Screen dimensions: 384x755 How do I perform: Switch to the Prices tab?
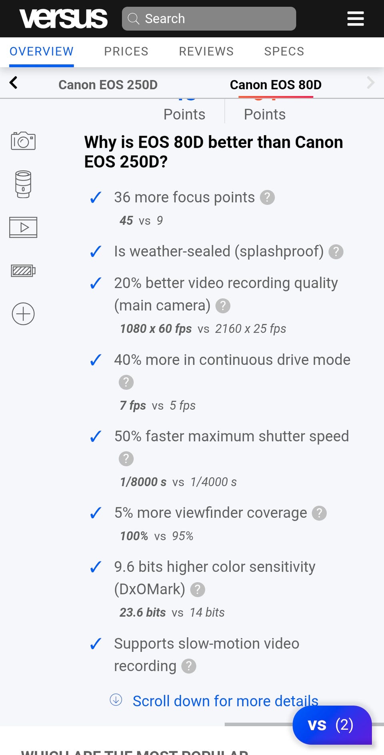(x=126, y=52)
